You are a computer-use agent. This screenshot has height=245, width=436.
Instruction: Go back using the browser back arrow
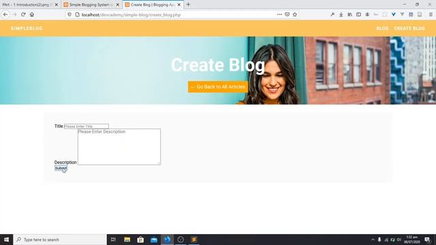point(5,14)
